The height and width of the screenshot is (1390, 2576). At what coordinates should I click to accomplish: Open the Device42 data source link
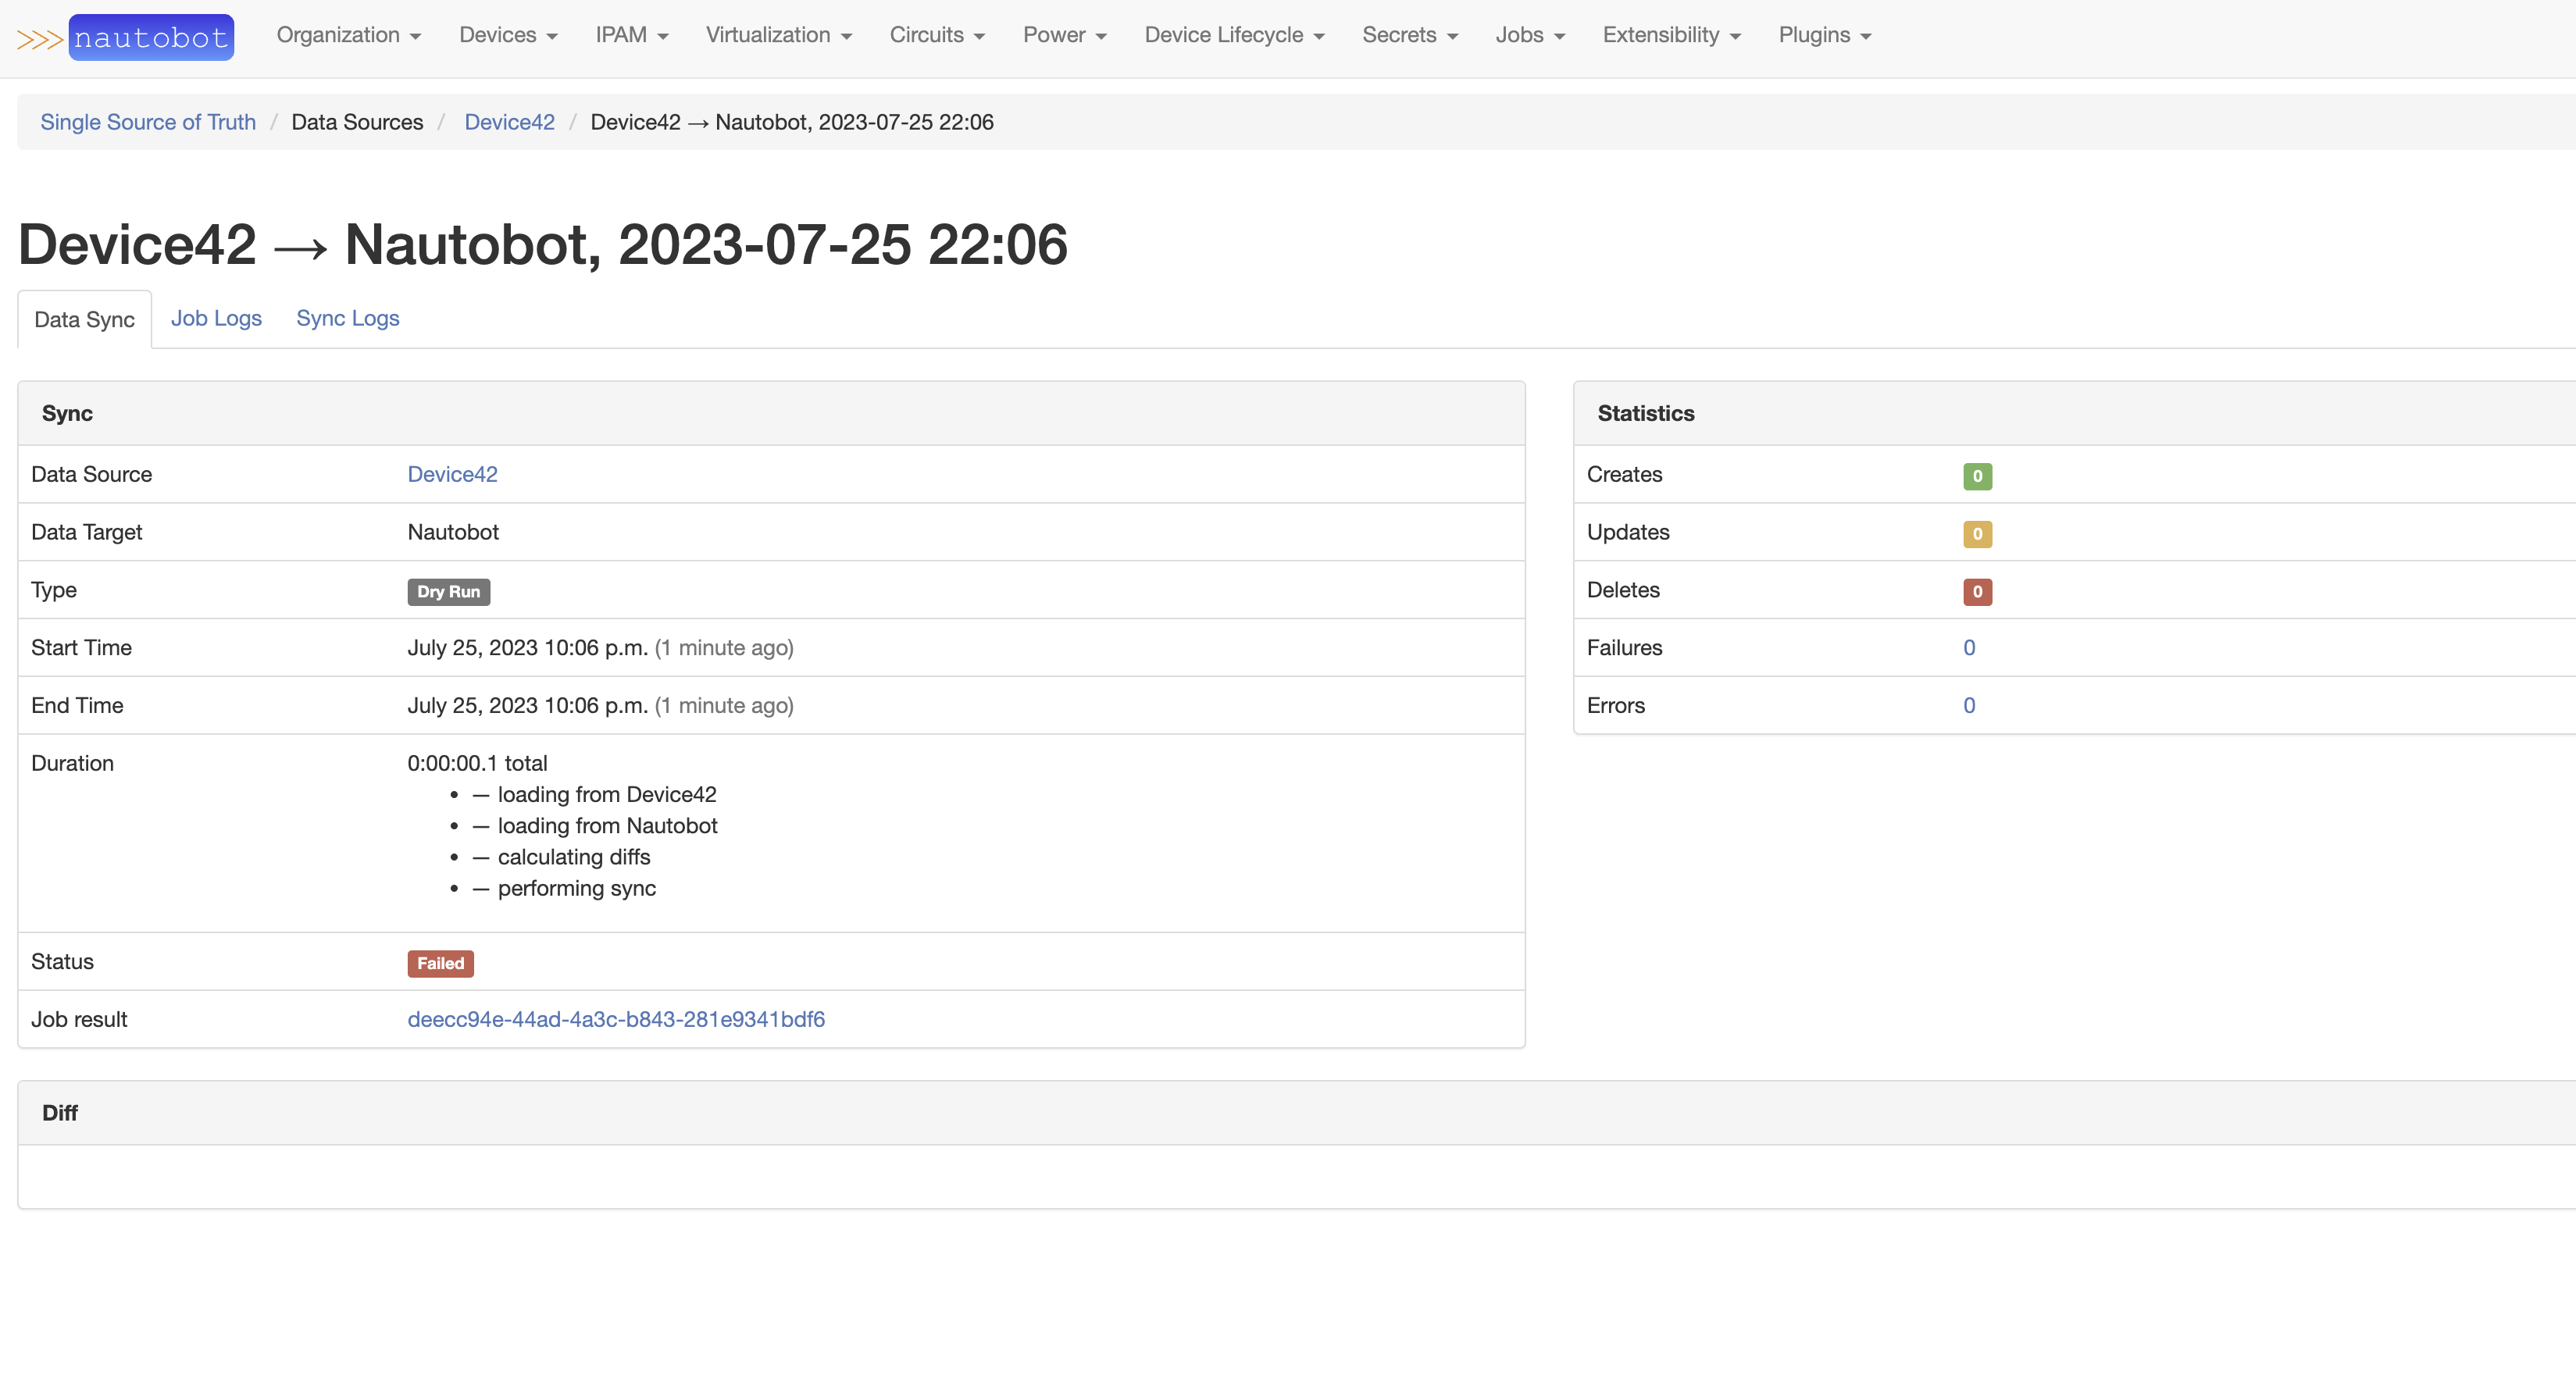click(x=452, y=474)
